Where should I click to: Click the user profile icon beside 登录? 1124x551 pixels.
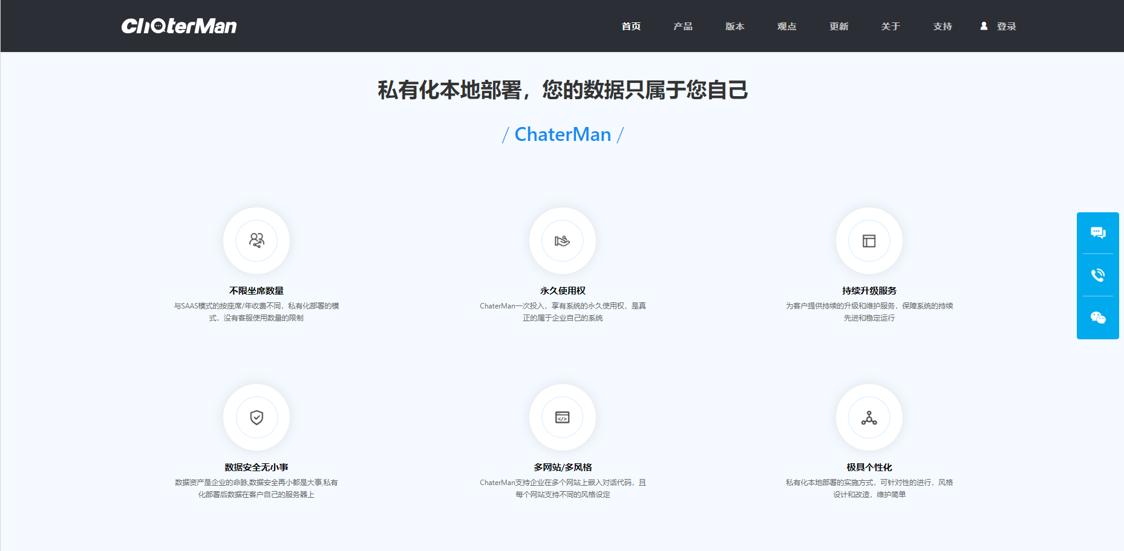[x=984, y=26]
